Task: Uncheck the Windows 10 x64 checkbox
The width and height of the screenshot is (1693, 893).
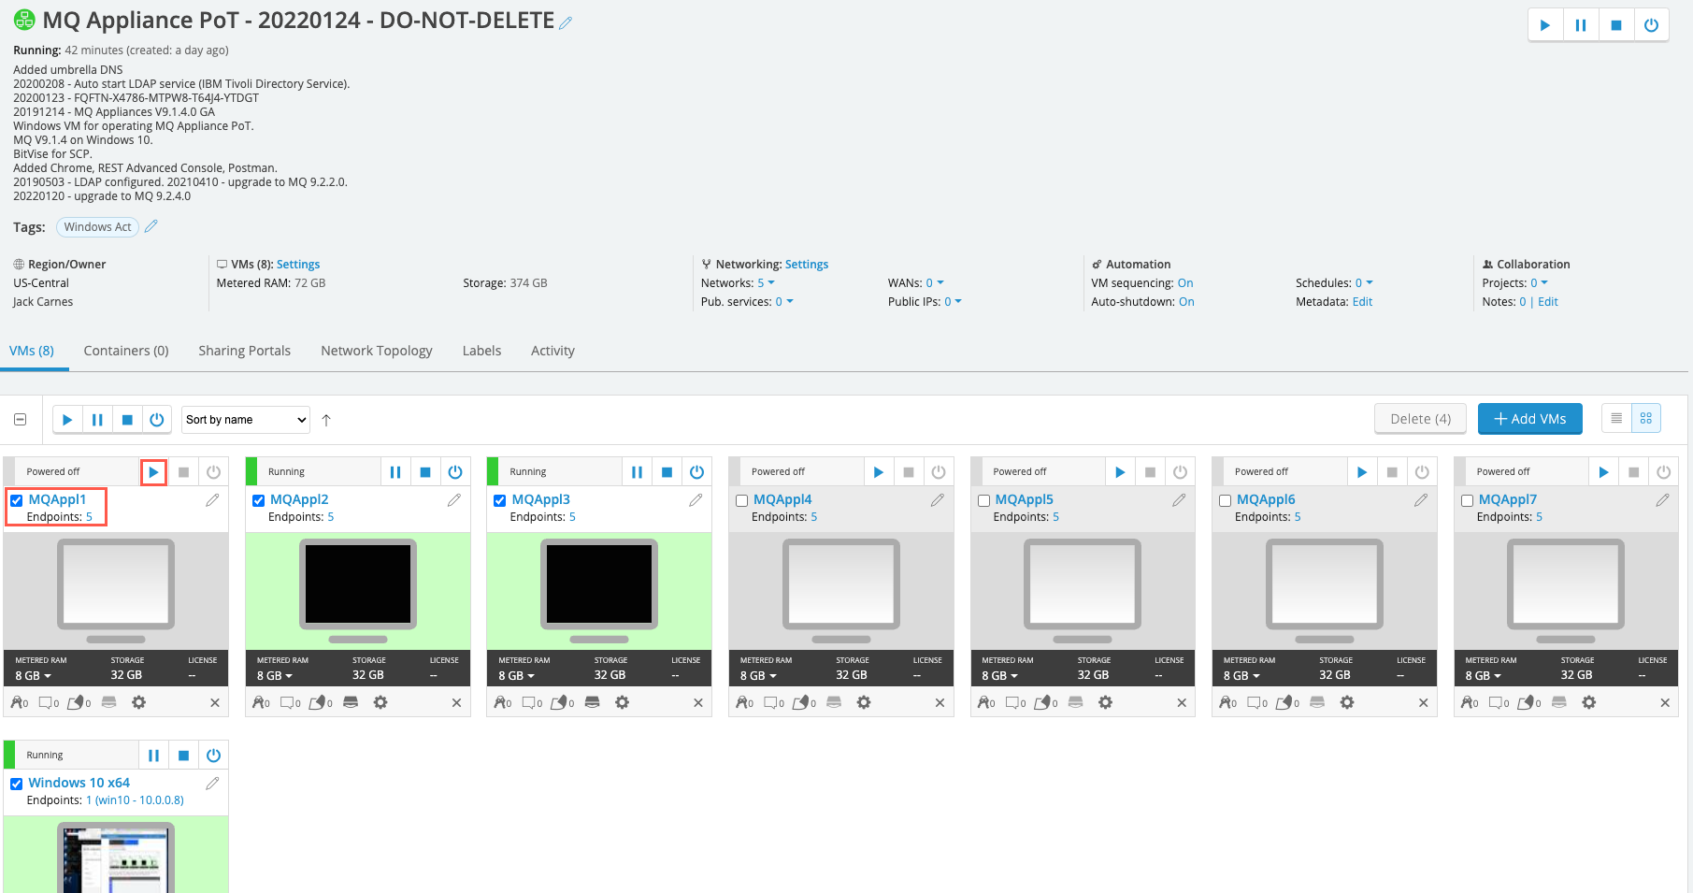Action: (17, 784)
